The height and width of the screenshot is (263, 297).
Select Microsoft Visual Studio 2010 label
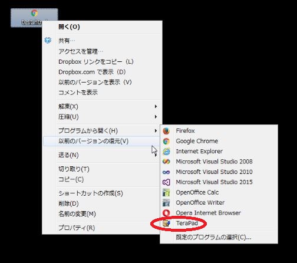(214, 172)
